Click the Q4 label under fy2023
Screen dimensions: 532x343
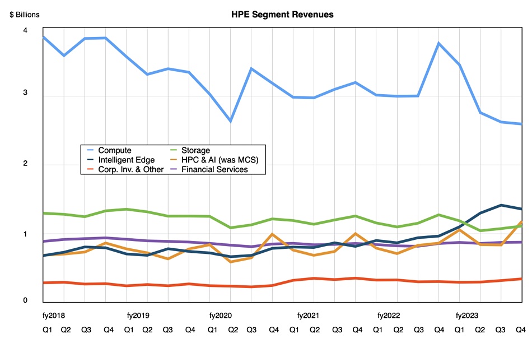tap(521, 330)
